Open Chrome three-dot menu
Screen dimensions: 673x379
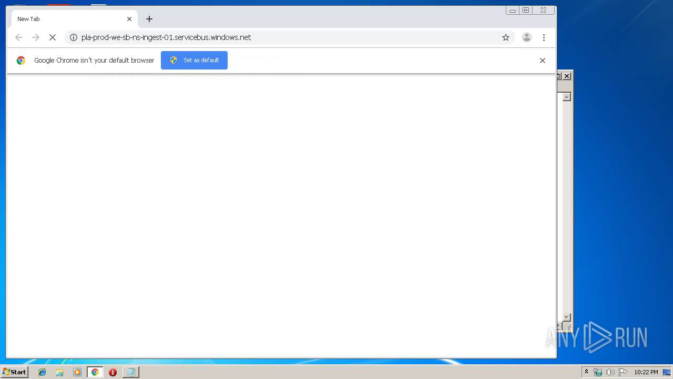(544, 37)
